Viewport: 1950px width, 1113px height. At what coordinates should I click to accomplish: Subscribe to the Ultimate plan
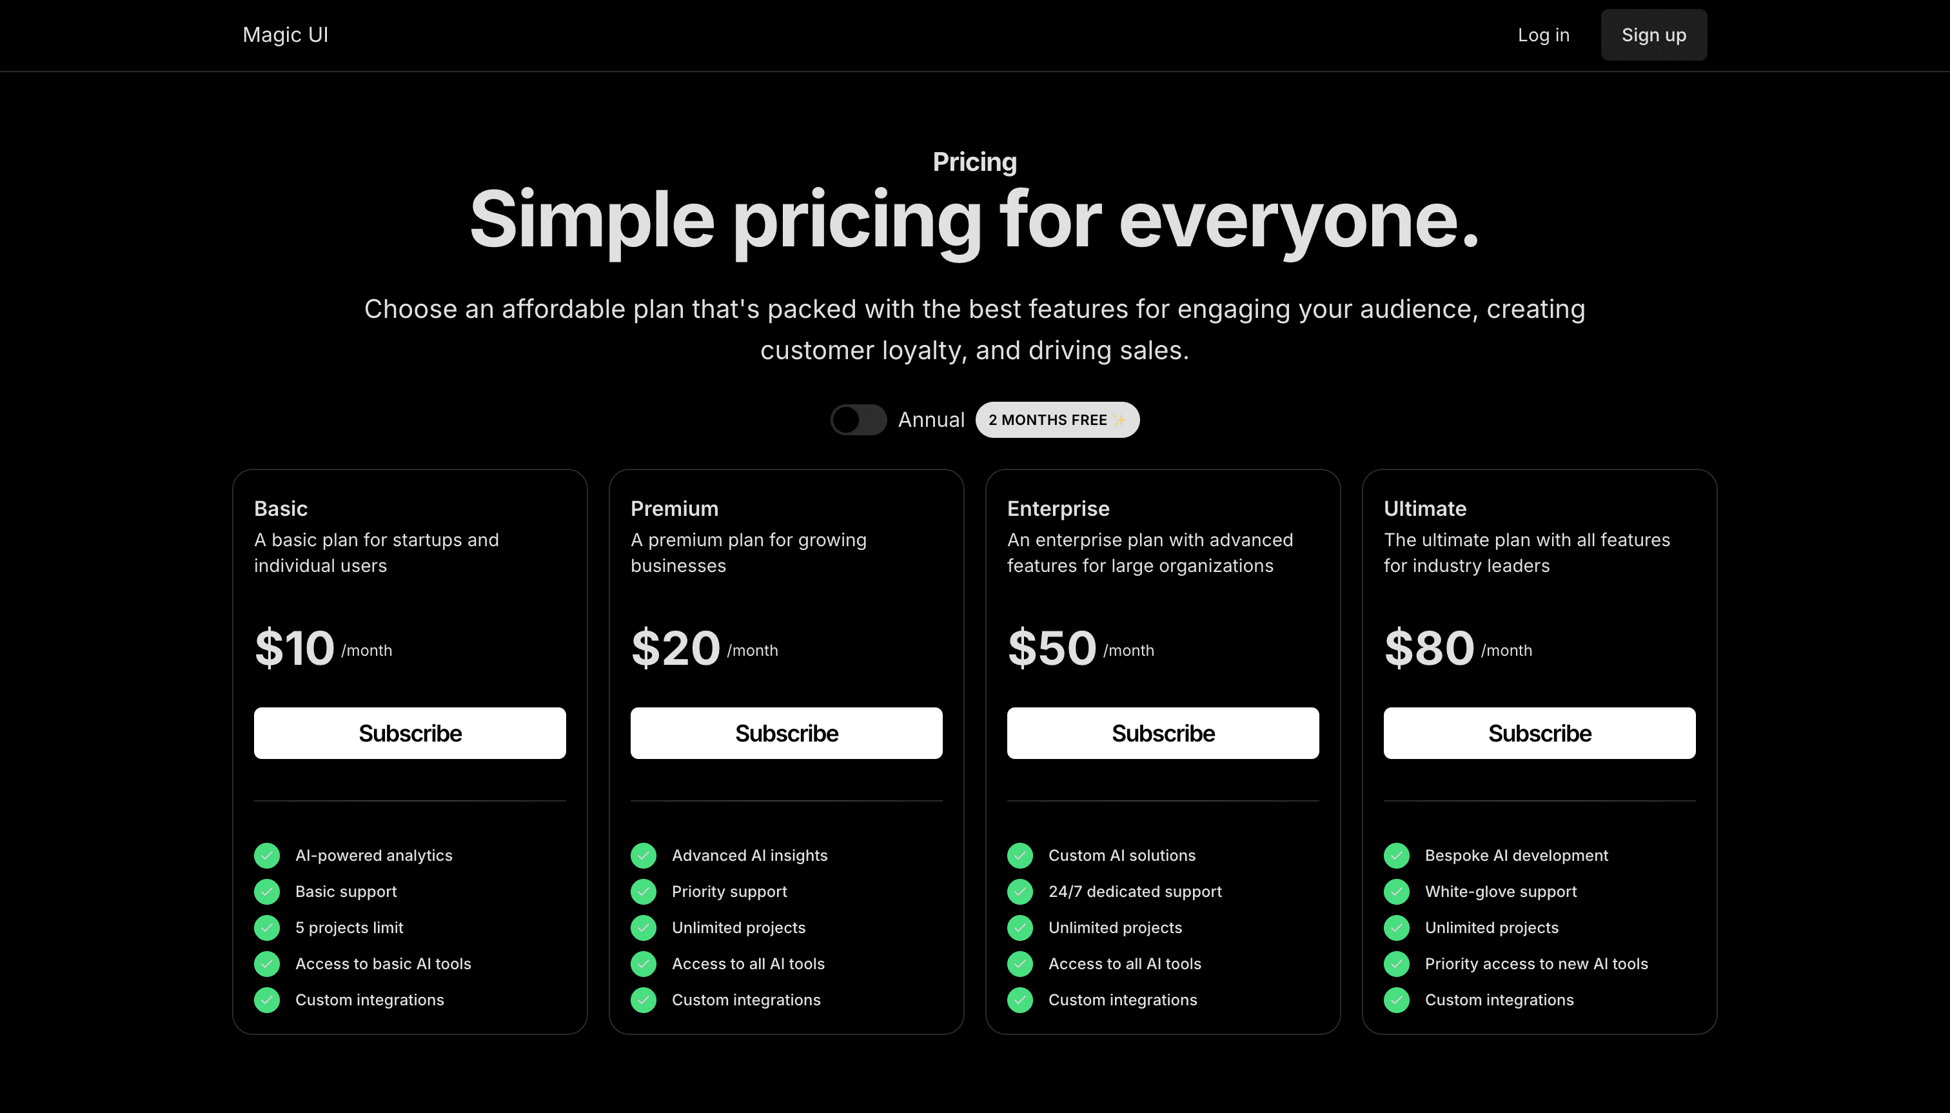coord(1539,733)
